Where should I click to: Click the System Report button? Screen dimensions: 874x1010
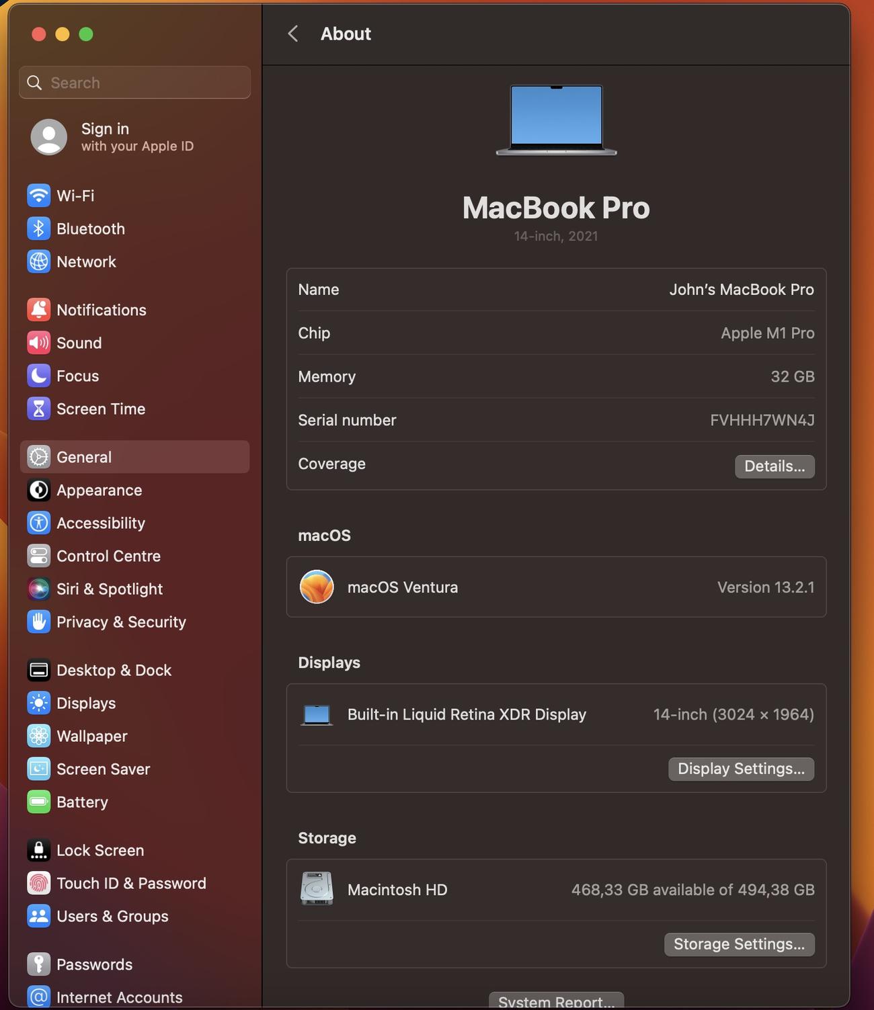click(556, 1001)
